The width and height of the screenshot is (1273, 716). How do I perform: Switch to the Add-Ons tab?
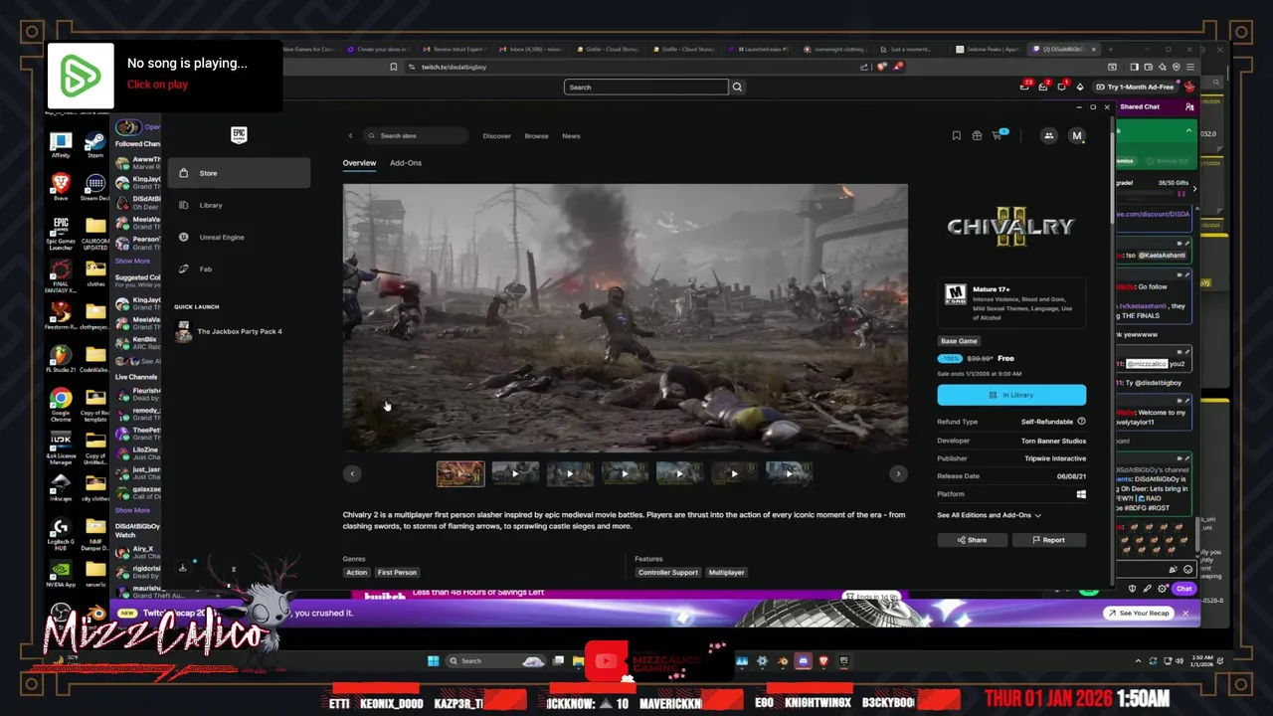pyautogui.click(x=406, y=163)
